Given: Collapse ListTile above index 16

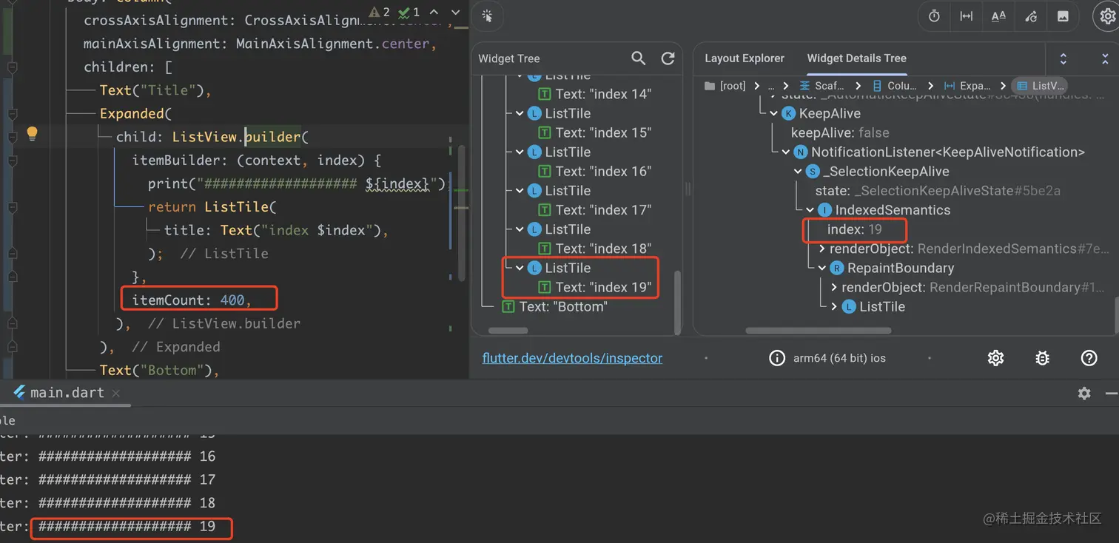Looking at the screenshot, I should click(520, 152).
